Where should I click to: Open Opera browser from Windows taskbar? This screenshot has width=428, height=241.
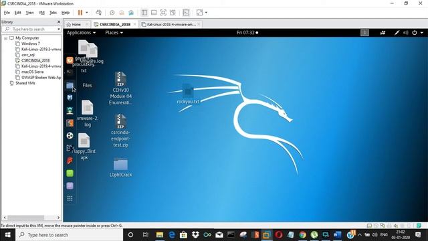coord(278,235)
